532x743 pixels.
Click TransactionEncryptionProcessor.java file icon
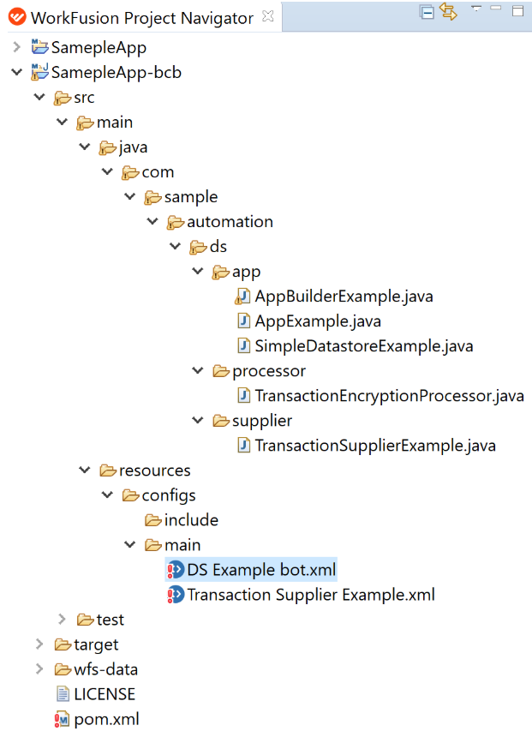point(243,395)
